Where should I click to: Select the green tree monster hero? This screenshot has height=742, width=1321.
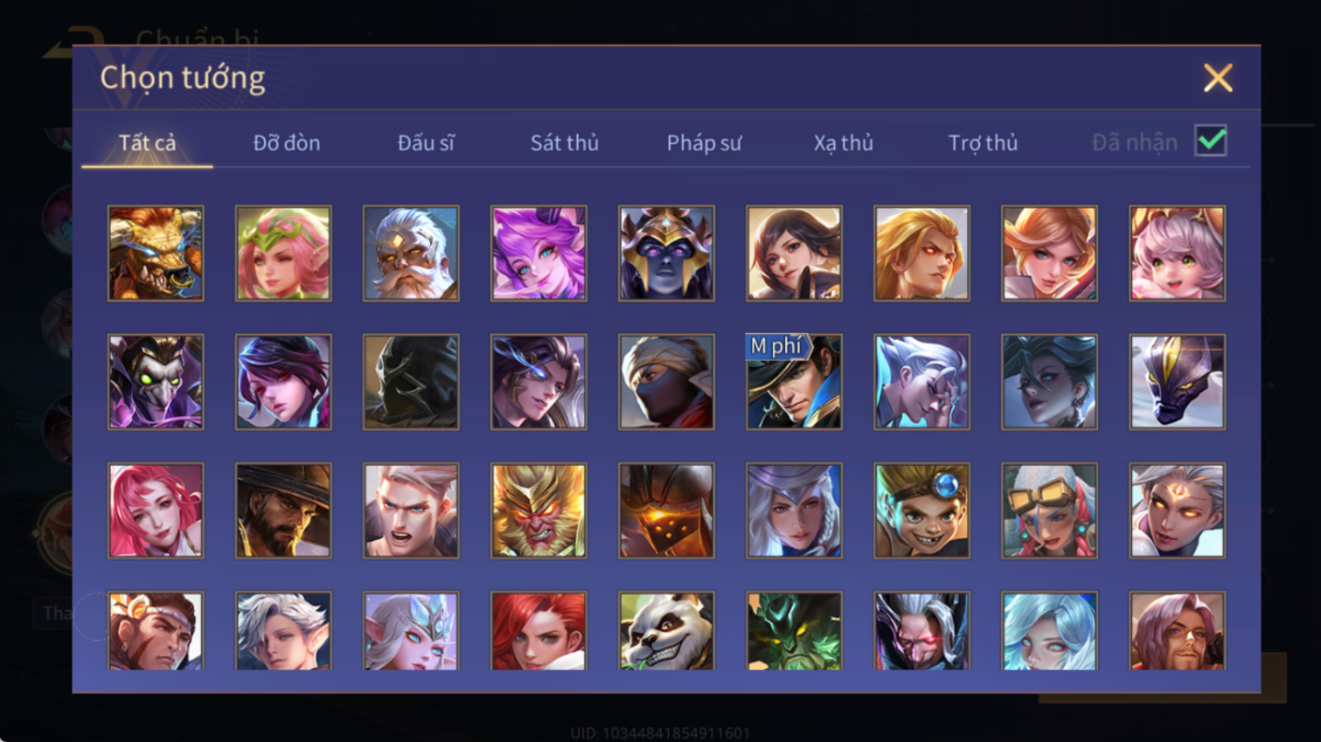click(x=794, y=631)
